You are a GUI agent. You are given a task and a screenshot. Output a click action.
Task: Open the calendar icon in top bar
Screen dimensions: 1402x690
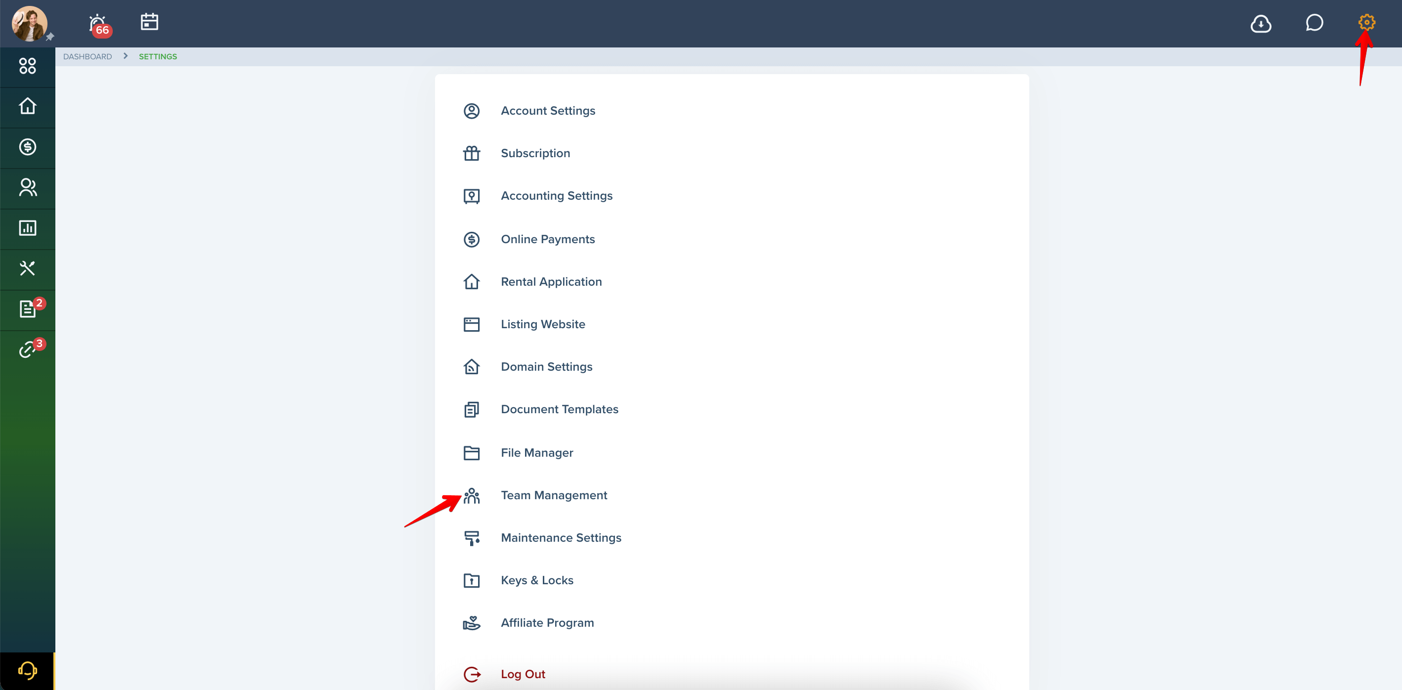click(x=149, y=22)
